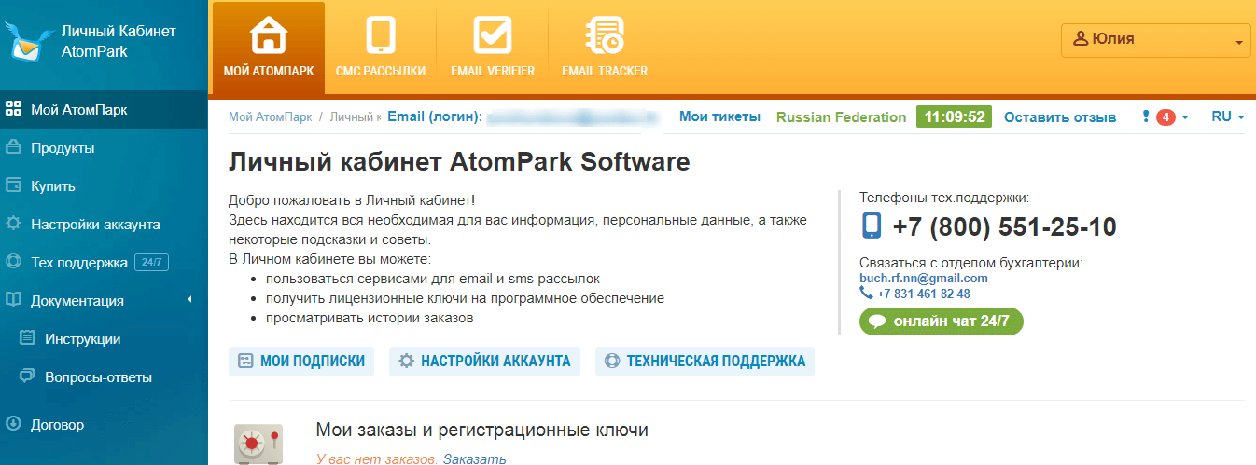Click the НАСТРОЙКИ АККАУНТА button
Image resolution: width=1256 pixels, height=465 pixels.
click(x=485, y=362)
